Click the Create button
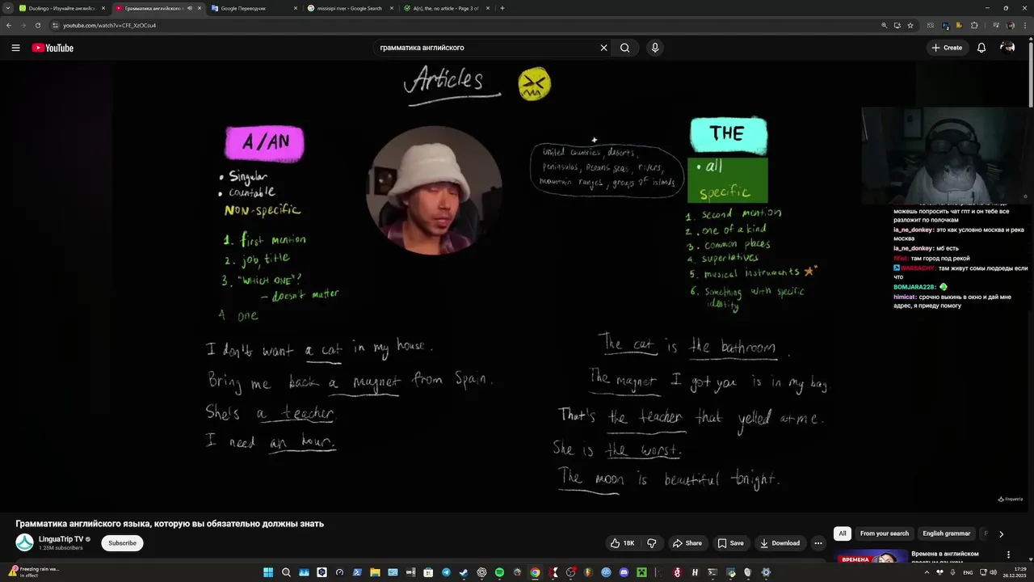 tap(947, 48)
